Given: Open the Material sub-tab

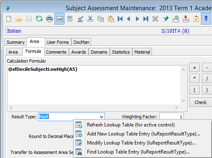Looking at the screenshot, I should (x=142, y=52).
